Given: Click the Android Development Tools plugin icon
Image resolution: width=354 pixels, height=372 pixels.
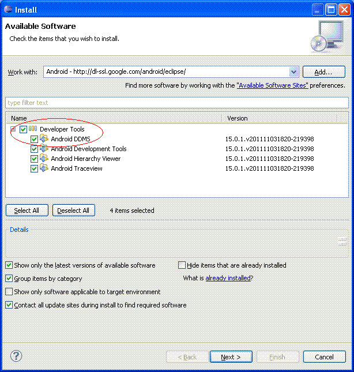Looking at the screenshot, I should point(44,149).
